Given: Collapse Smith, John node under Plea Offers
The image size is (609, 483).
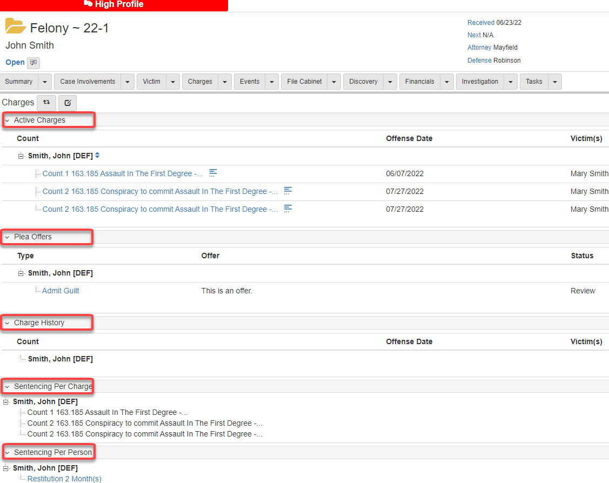Looking at the screenshot, I should (21, 273).
